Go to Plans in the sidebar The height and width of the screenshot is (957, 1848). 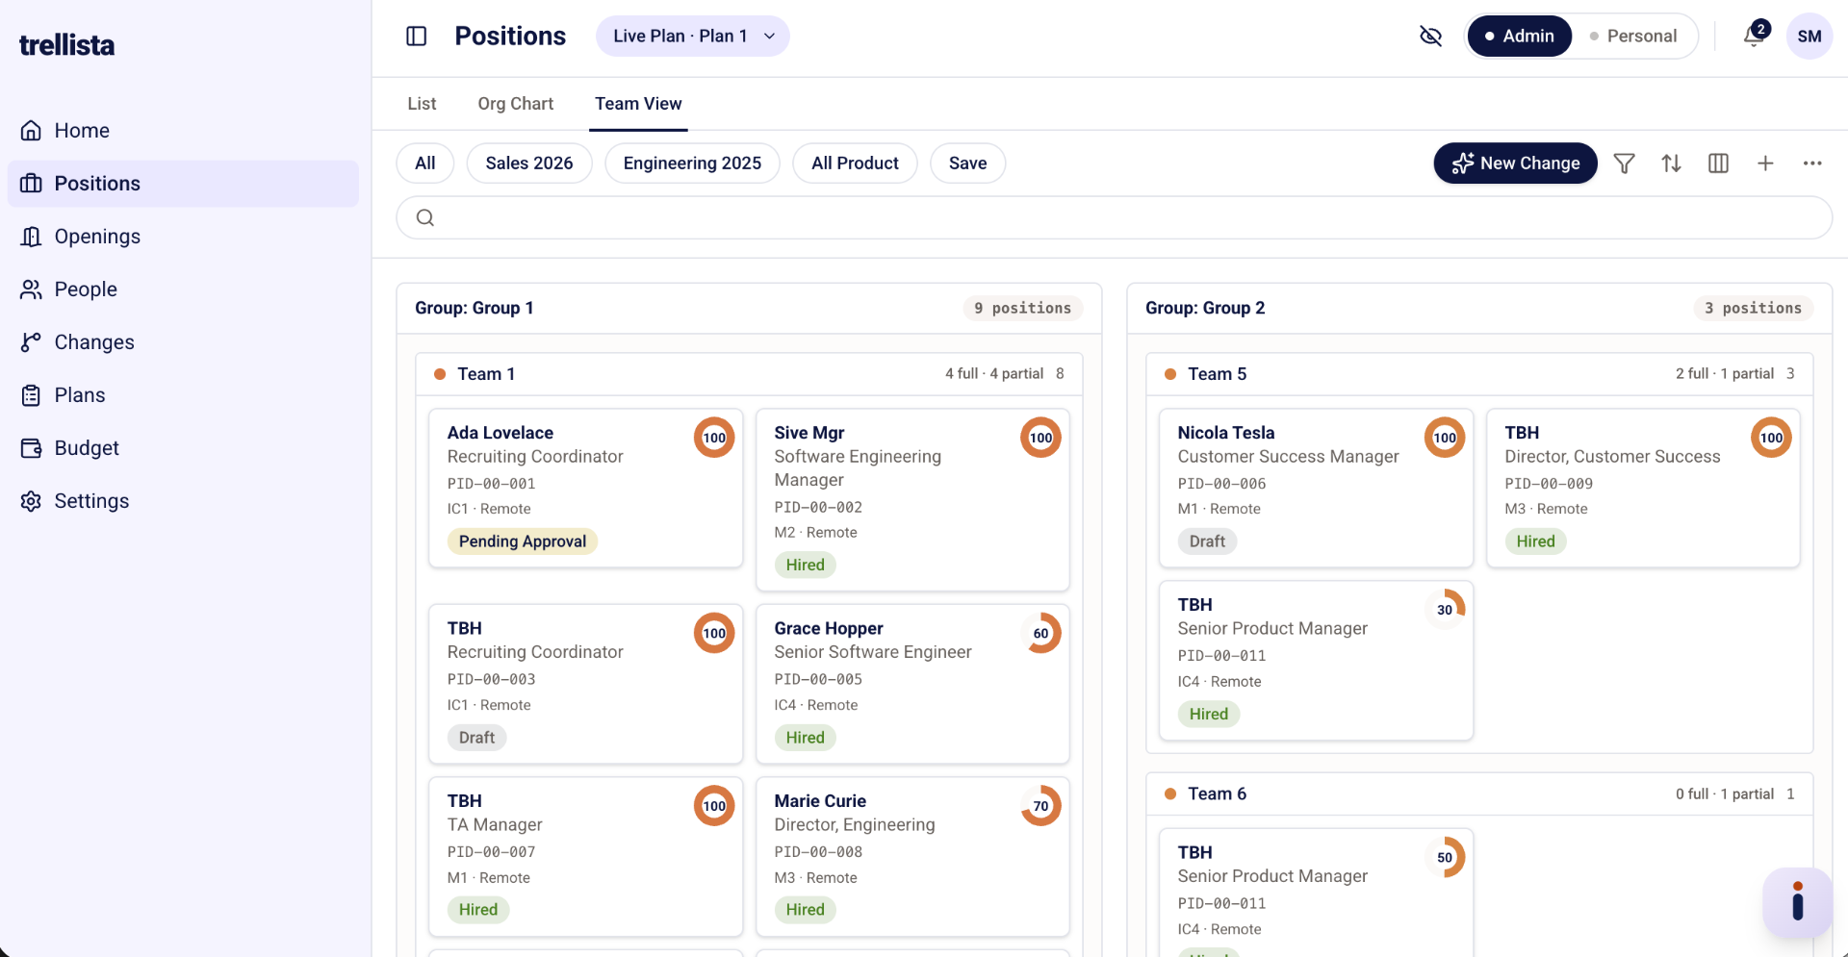(183, 395)
